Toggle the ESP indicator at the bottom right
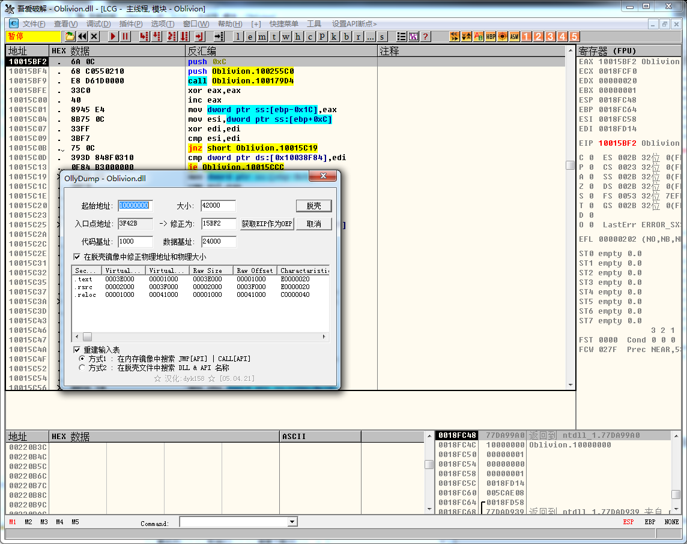 coord(628,522)
